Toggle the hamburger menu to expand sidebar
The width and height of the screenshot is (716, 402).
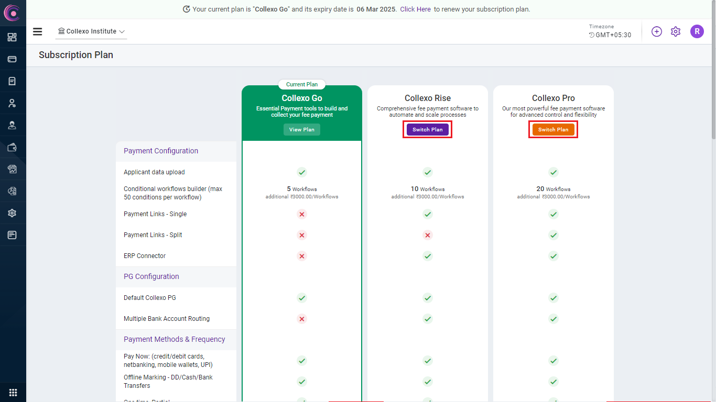click(x=37, y=31)
